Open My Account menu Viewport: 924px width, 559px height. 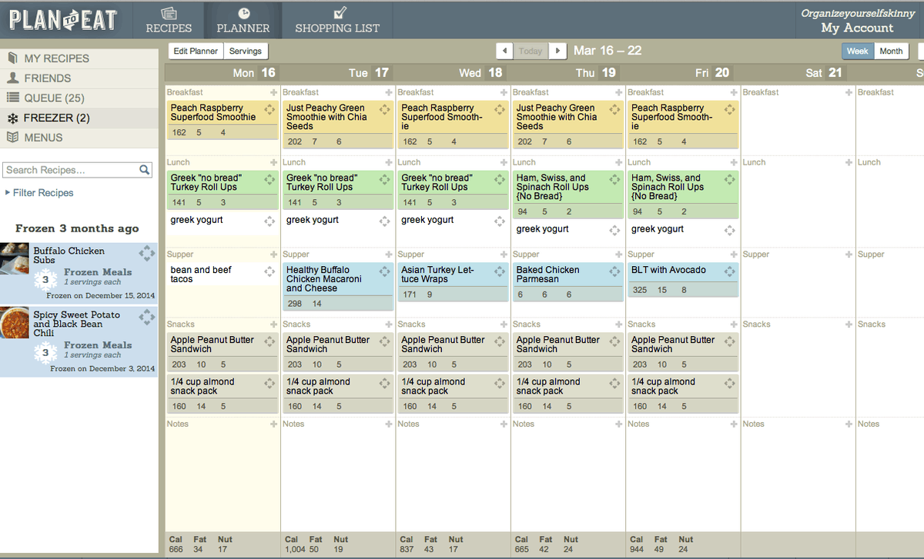click(x=857, y=28)
